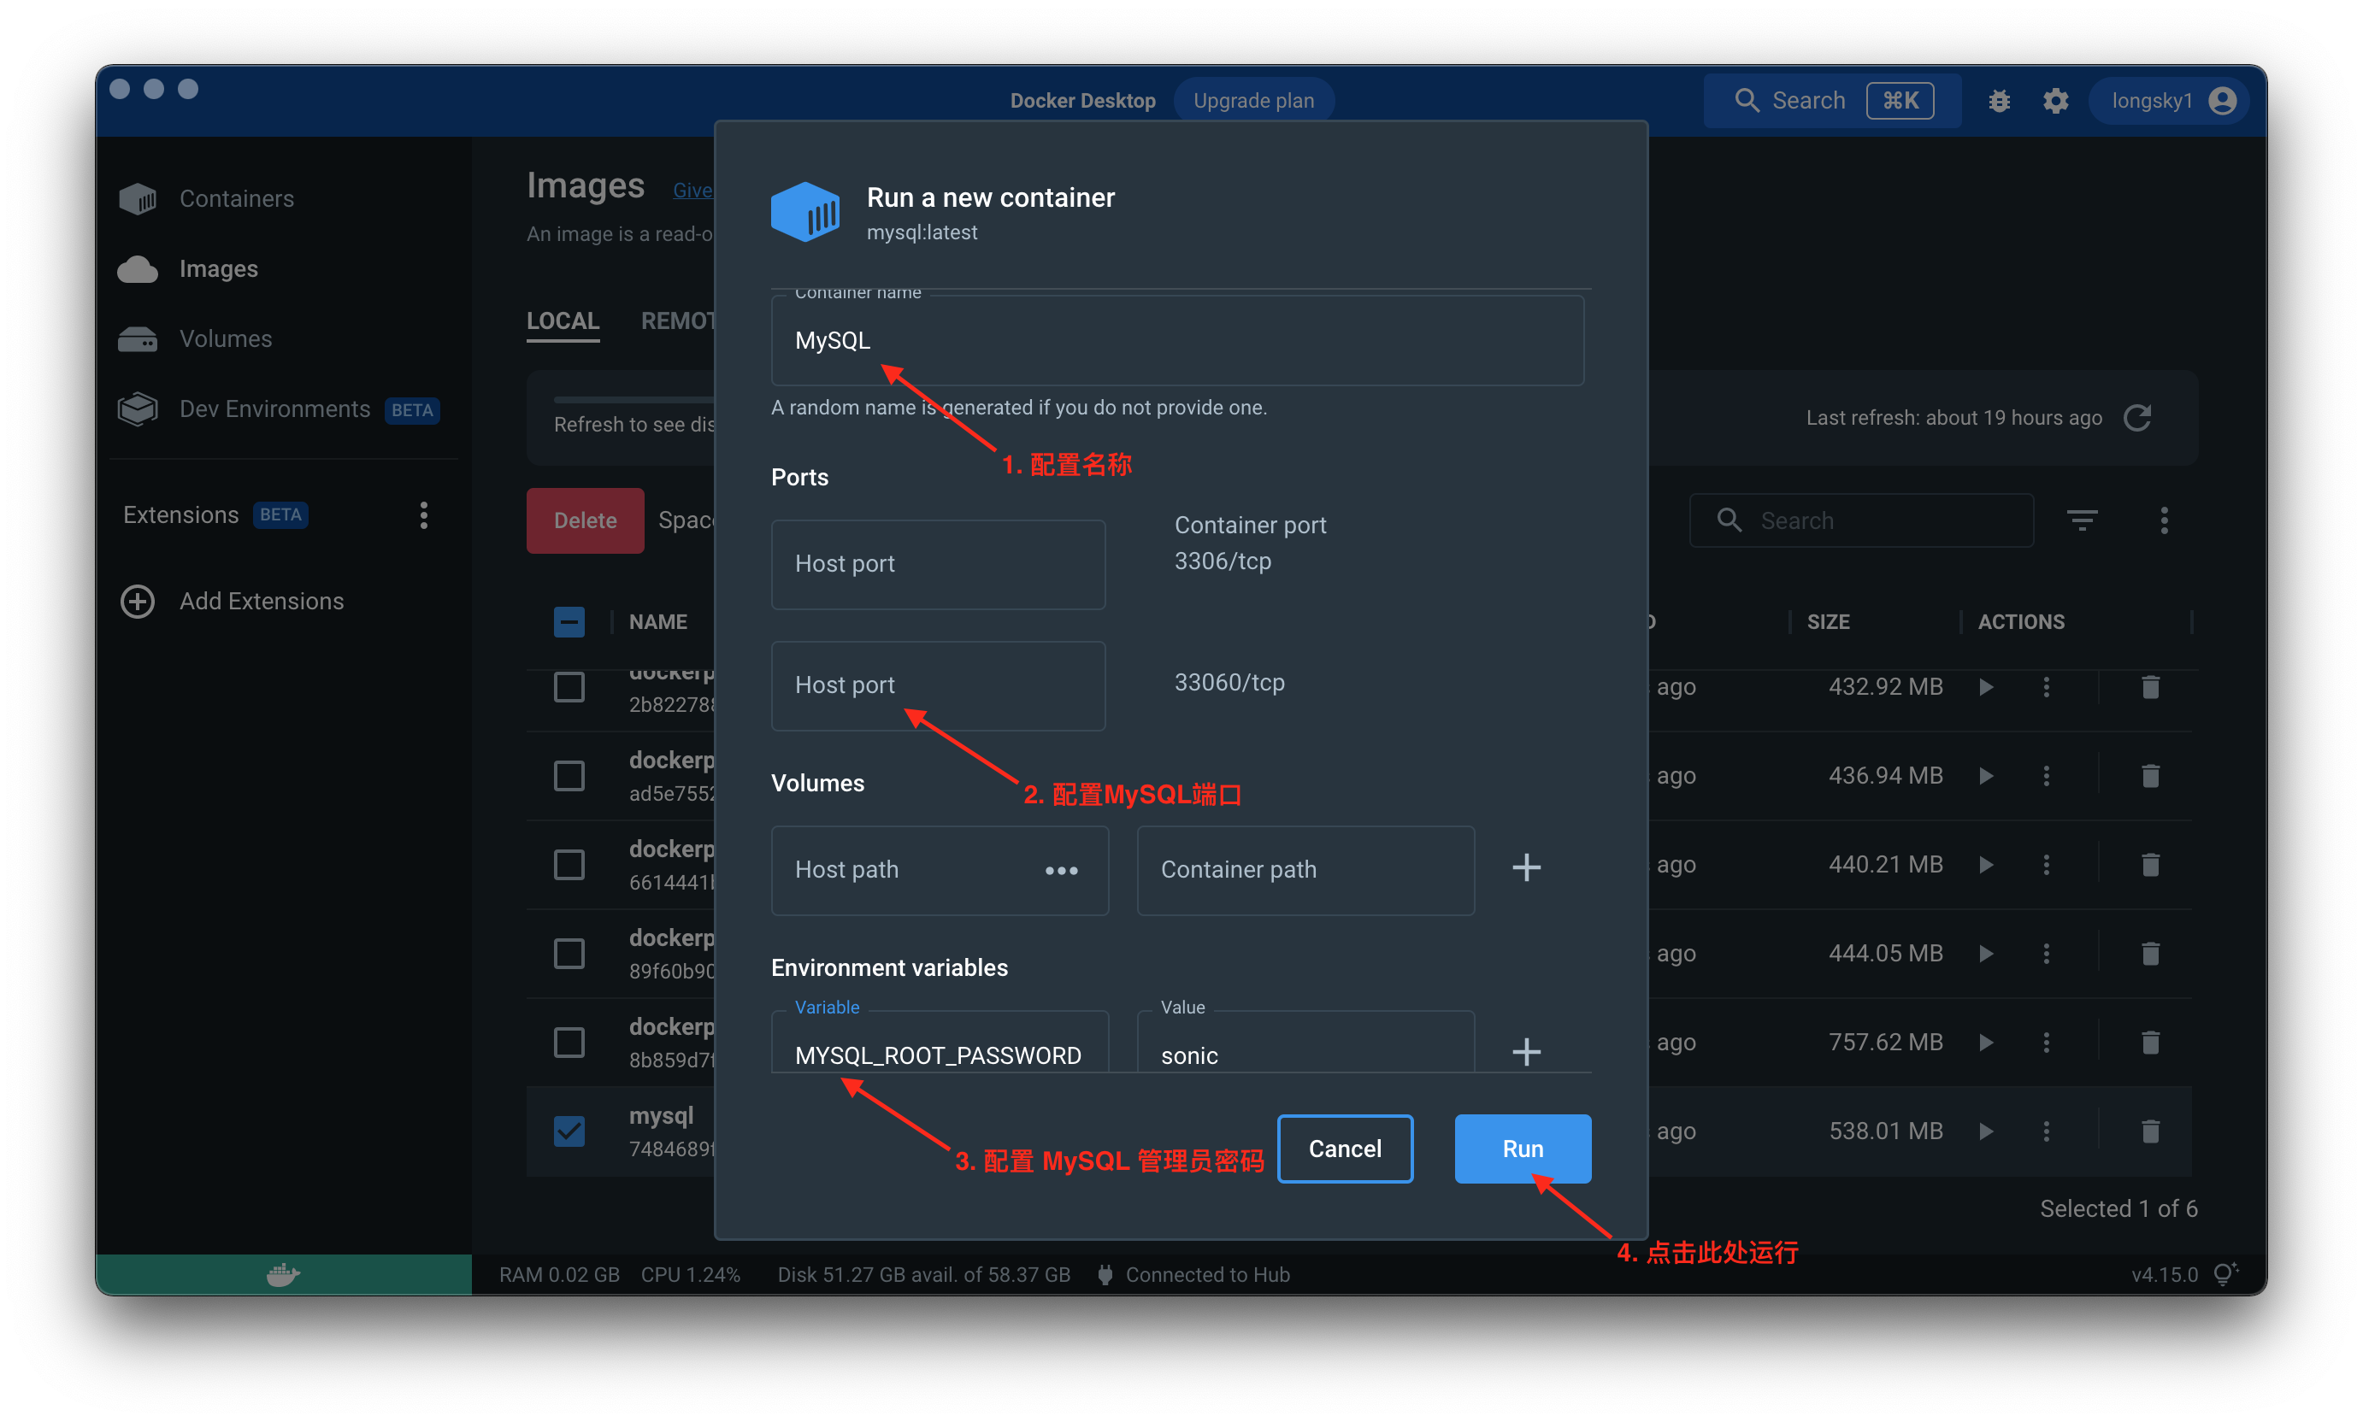
Task: Open the image list filter icon
Action: coord(2081,520)
